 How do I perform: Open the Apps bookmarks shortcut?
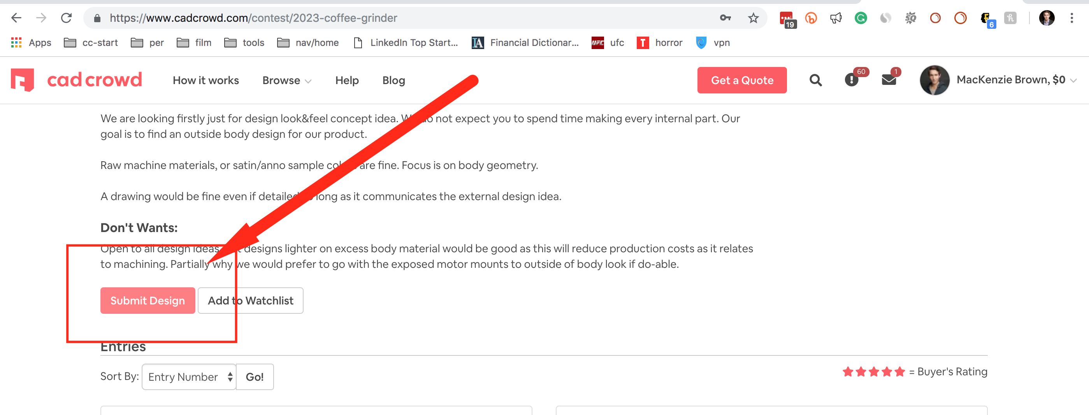[31, 43]
